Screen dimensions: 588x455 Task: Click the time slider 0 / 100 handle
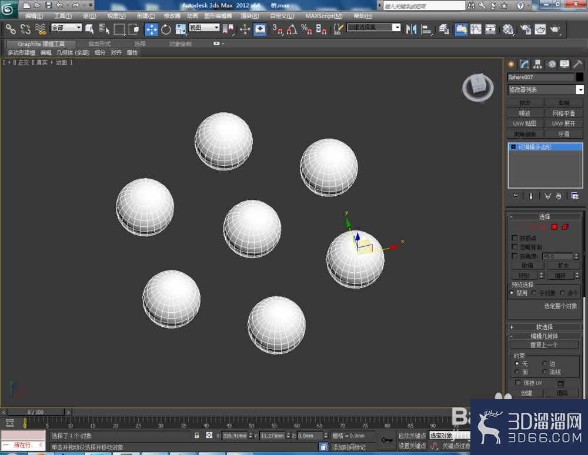pyautogui.click(x=36, y=412)
